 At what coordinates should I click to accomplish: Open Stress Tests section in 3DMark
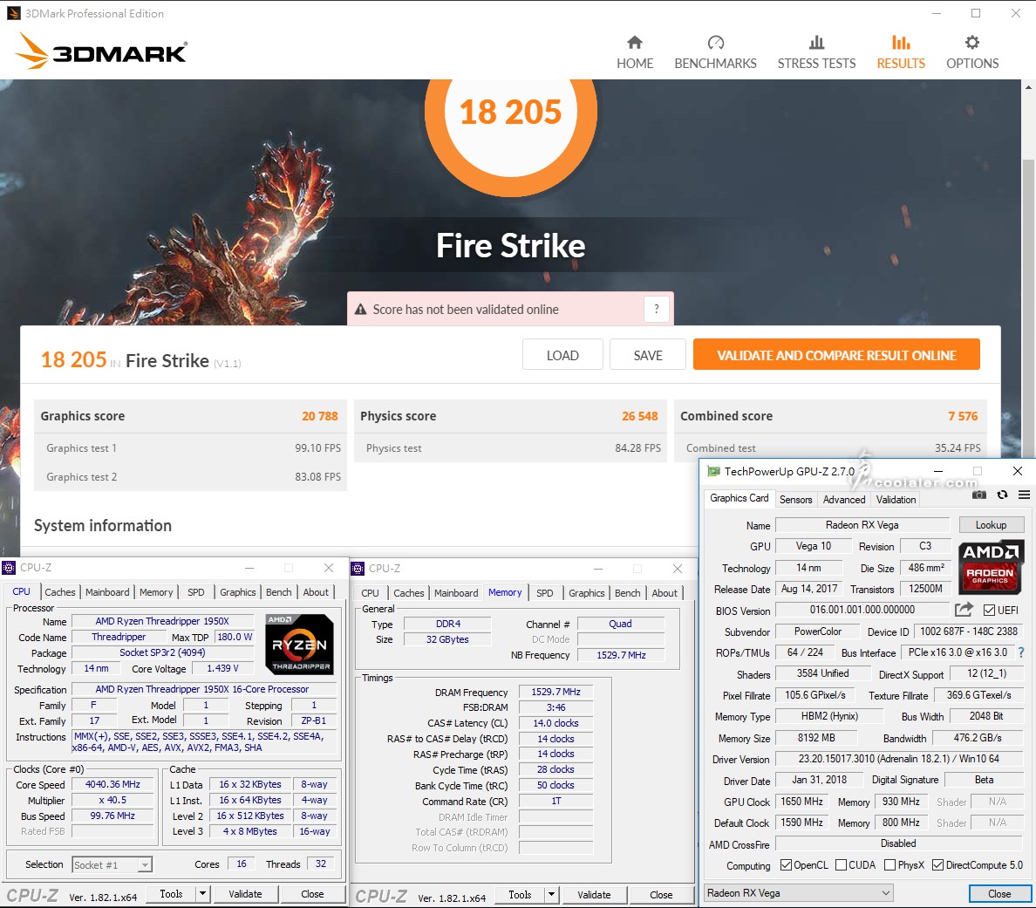coord(816,52)
